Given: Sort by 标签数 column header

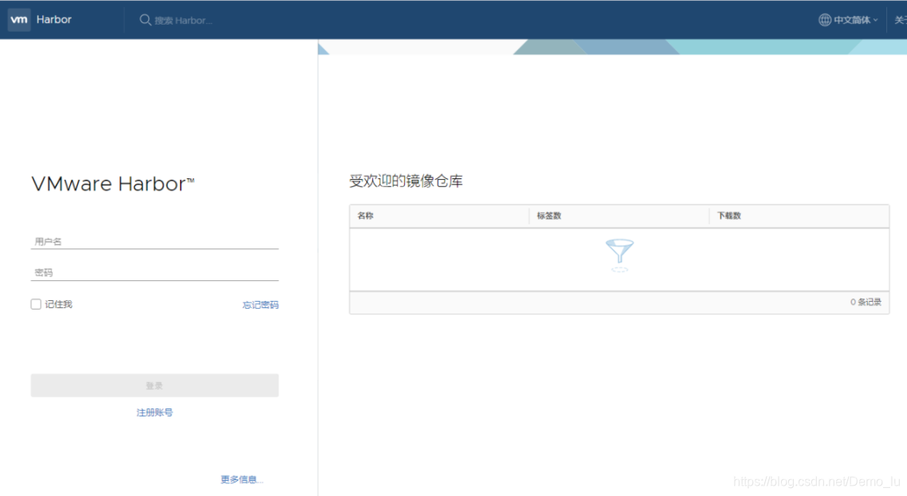Looking at the screenshot, I should click(549, 216).
